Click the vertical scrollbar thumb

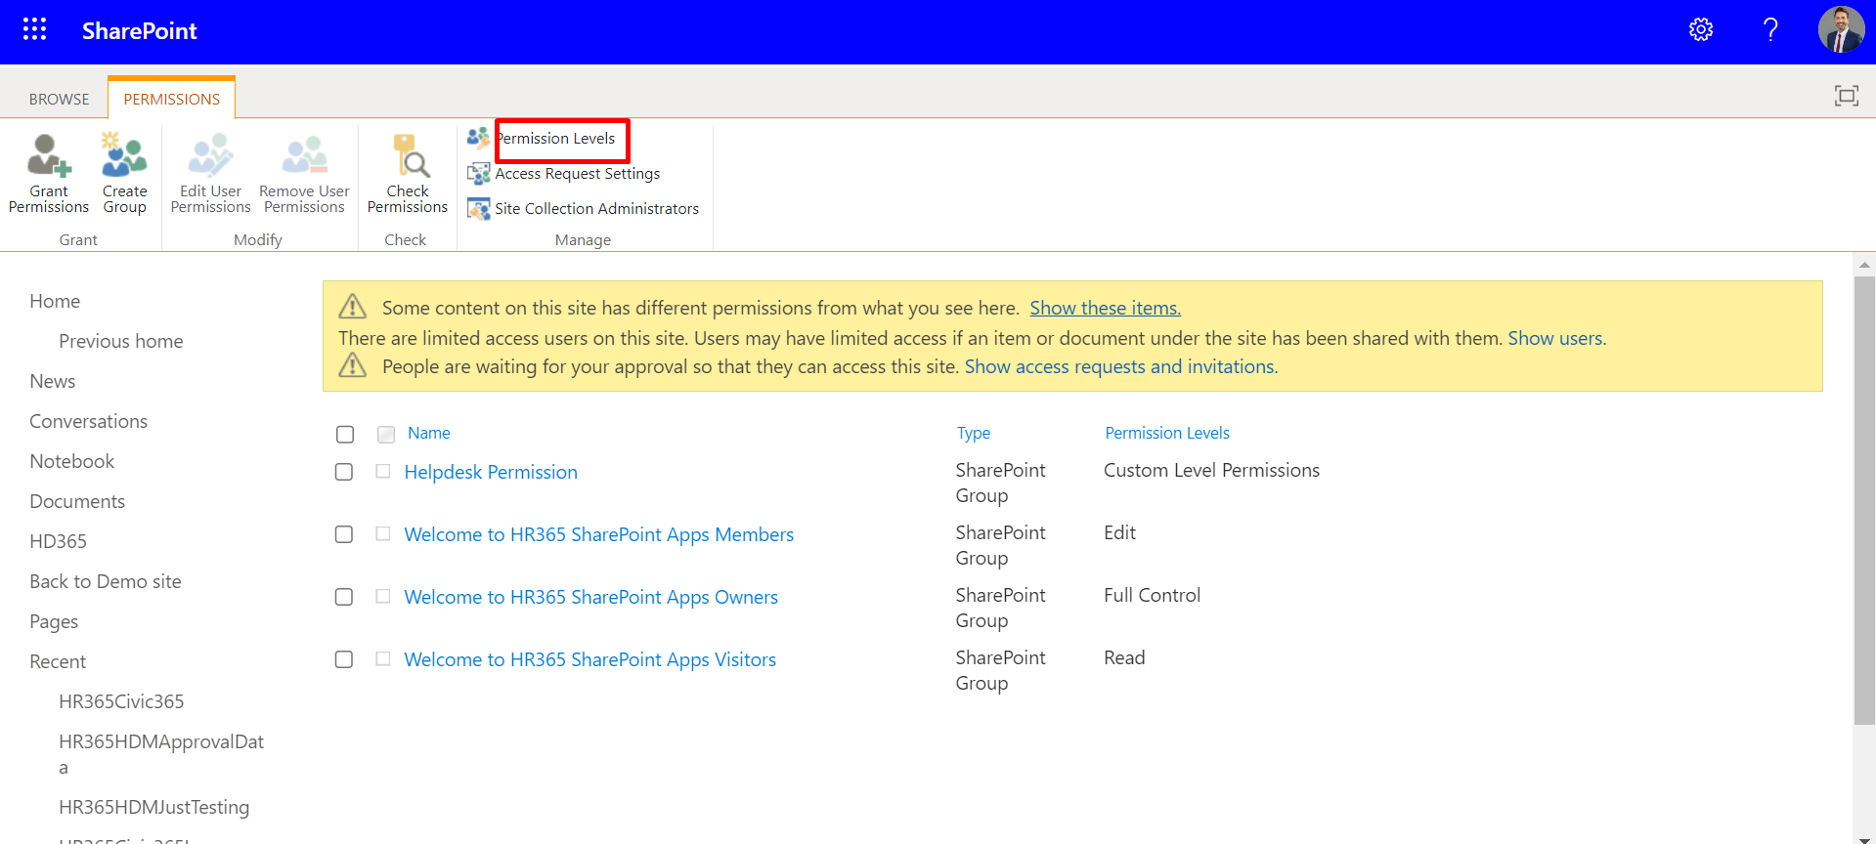click(x=1864, y=500)
